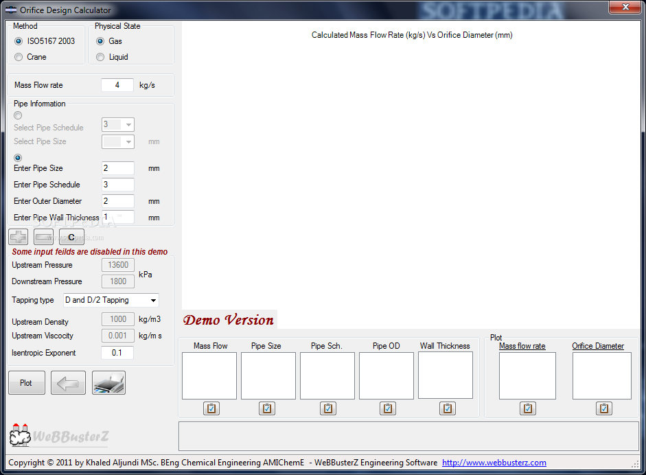Click clipboard icon under Pipe OD list

(x=388, y=408)
